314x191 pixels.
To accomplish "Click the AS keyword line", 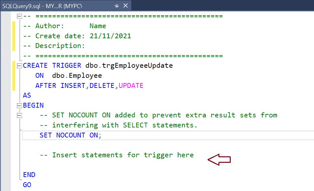I will pos(27,95).
